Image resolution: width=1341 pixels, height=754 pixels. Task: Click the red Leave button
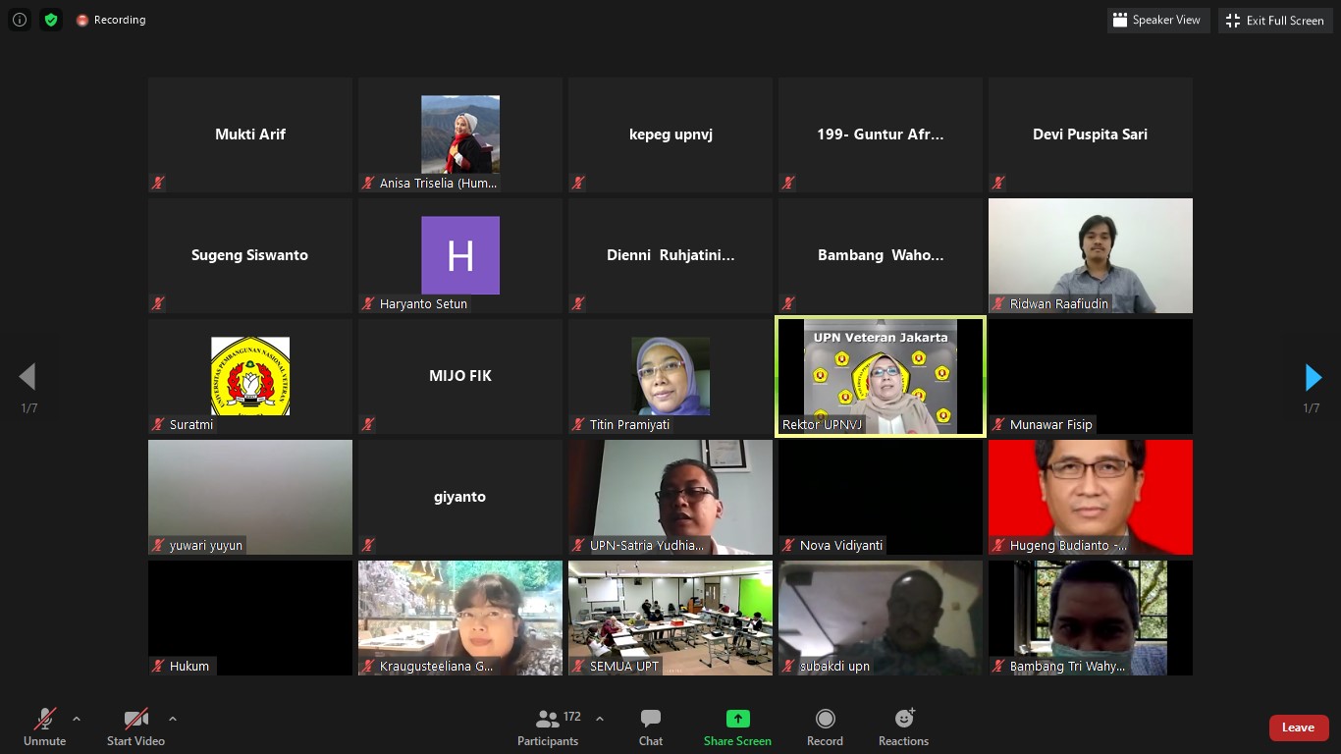coord(1298,727)
